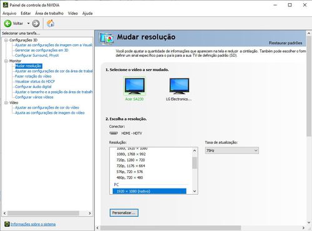This screenshot has width=312, height=231.
Task: Click main panel horizontal scroll right arrow
Action: coord(303,228)
